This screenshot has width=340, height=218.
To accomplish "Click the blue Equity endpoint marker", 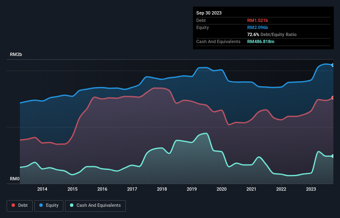I will click(333, 65).
